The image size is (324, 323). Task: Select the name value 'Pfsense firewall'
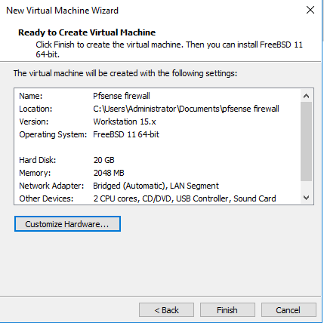[x=122, y=96]
